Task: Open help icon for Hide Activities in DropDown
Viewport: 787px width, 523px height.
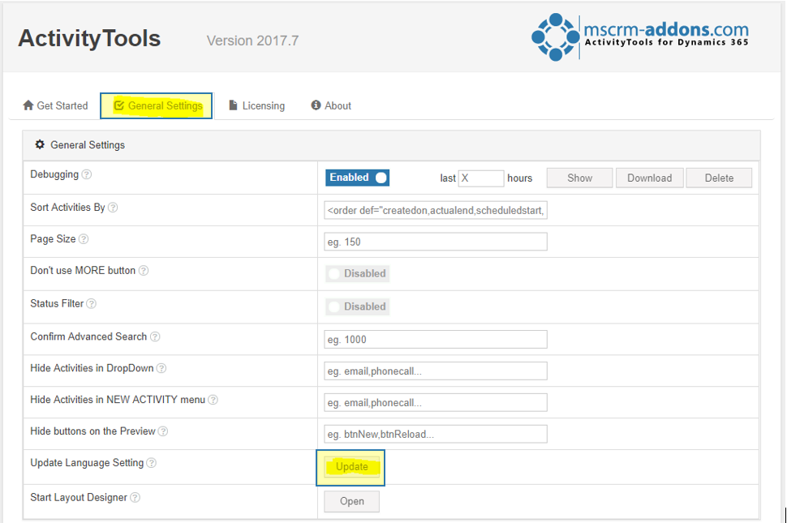Action: (x=161, y=369)
